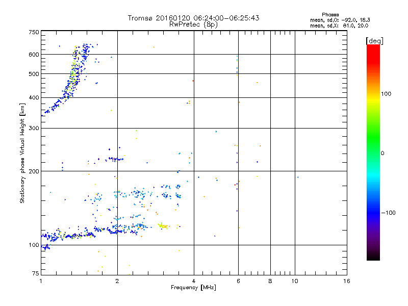408x306 pixels.
Task: Click the '[deg]' colorbar label
Action: 374,41
